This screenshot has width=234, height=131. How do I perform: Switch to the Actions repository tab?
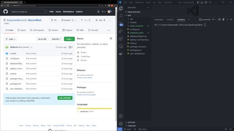53,30
